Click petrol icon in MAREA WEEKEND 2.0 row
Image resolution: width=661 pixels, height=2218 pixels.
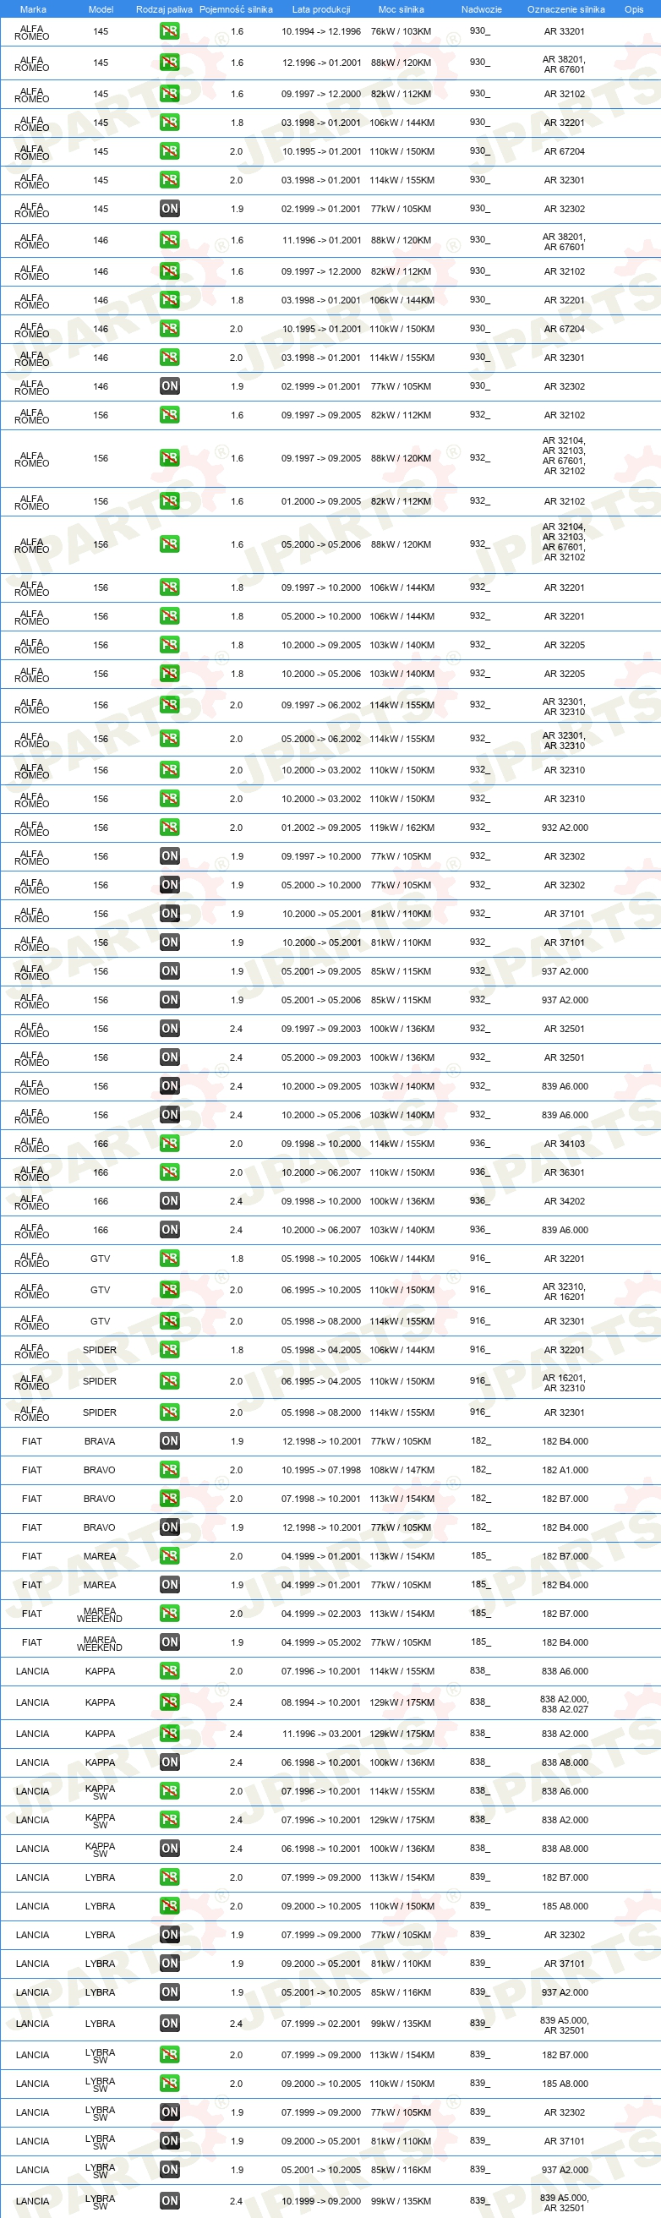tap(170, 1614)
